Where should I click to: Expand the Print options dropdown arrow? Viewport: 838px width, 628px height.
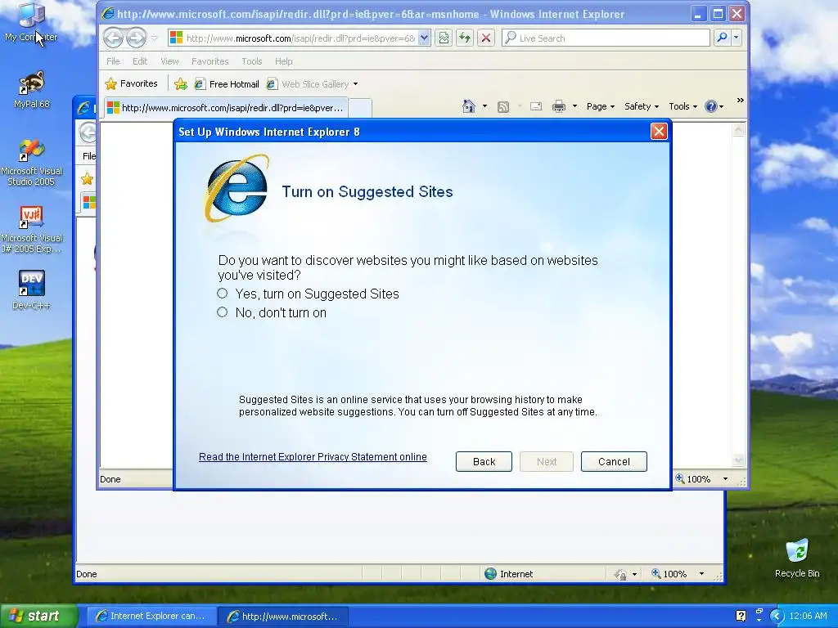[574, 106]
